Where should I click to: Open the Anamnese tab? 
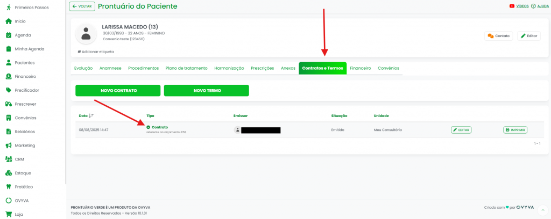(x=110, y=68)
